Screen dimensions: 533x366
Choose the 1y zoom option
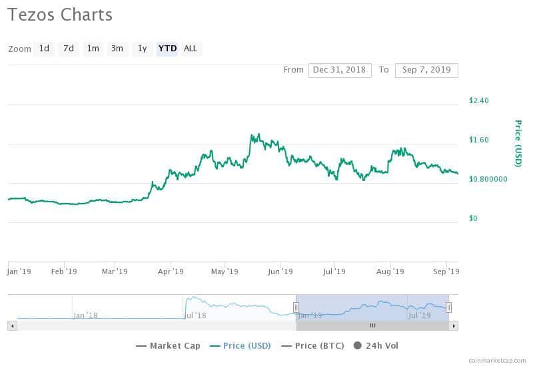coord(142,49)
